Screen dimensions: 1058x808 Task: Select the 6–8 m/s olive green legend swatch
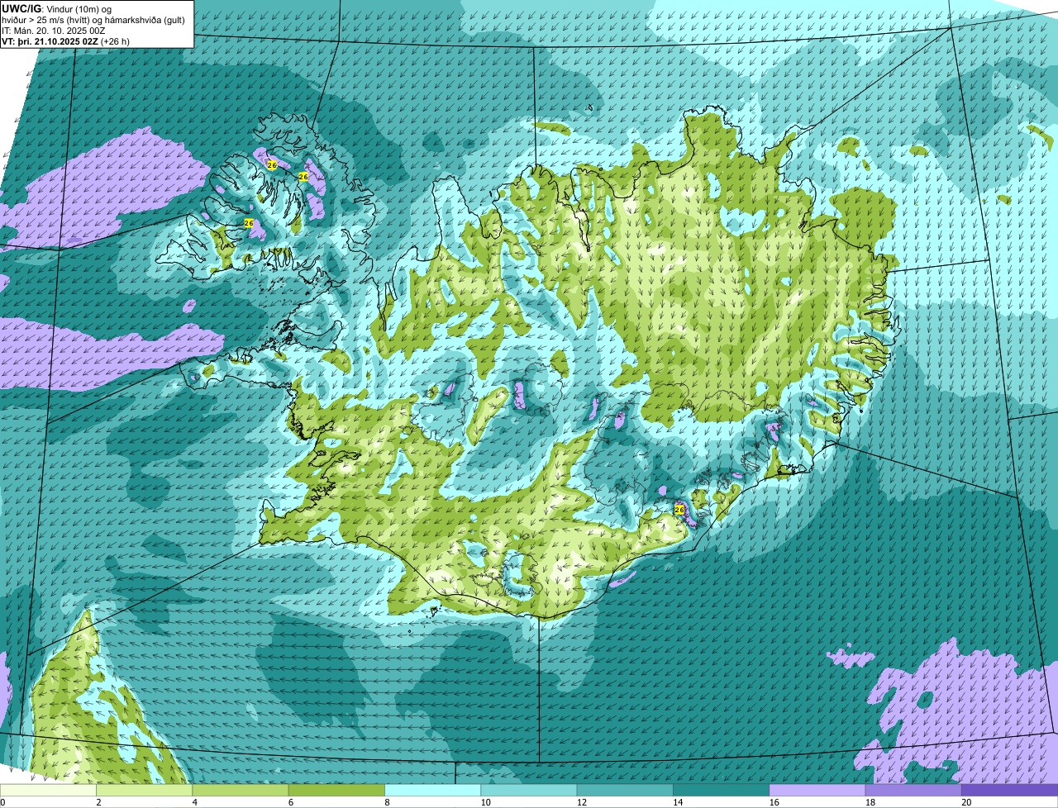click(x=337, y=791)
